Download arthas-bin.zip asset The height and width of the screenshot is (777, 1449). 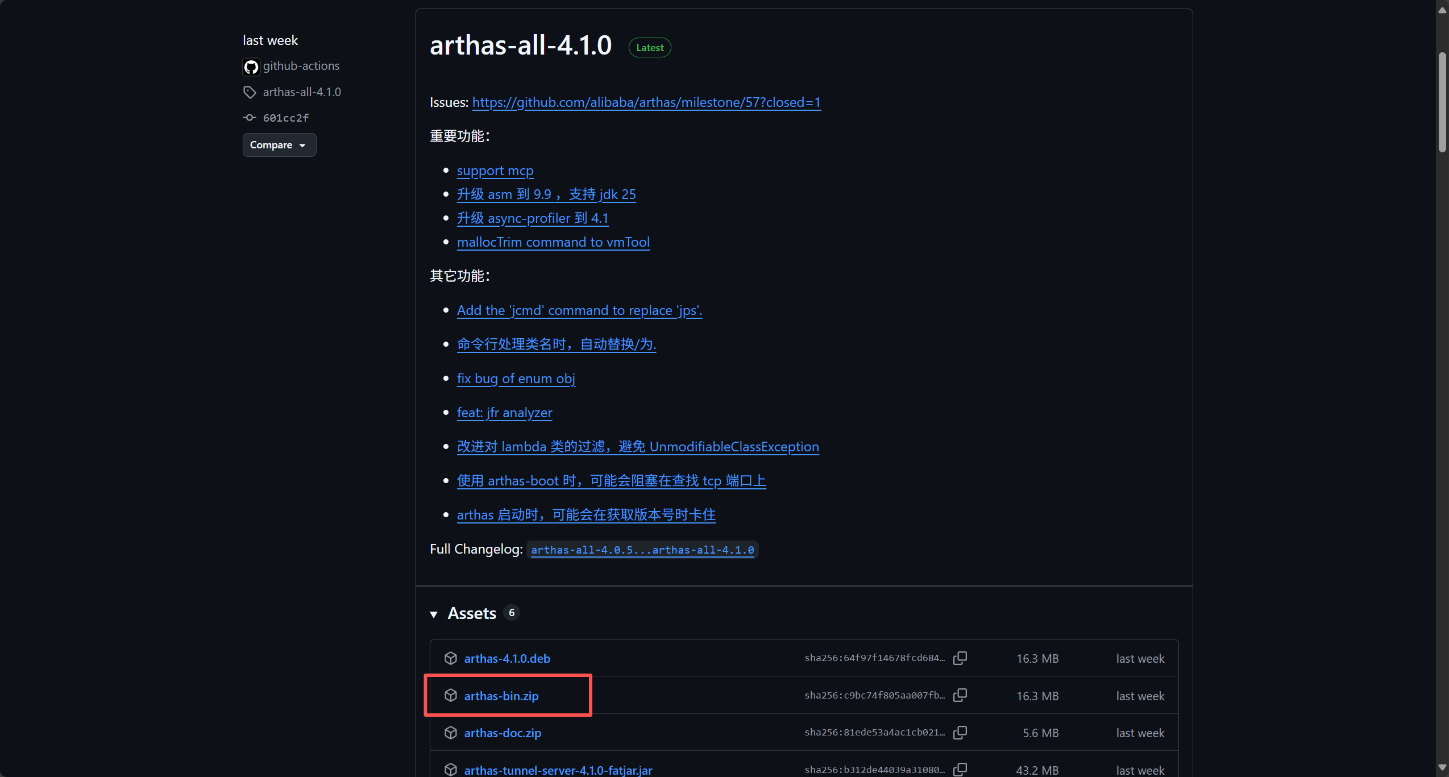coord(501,696)
